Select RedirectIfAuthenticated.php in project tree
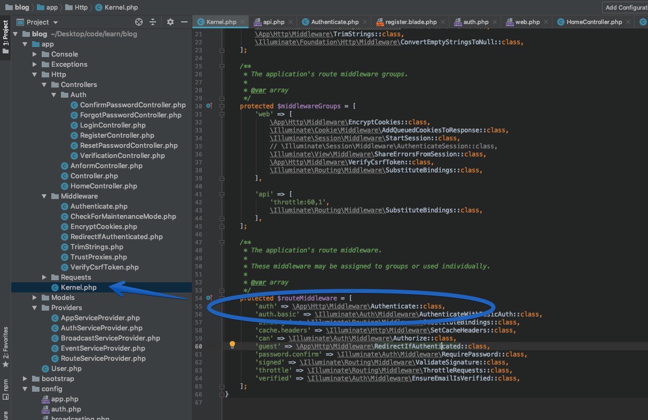The height and width of the screenshot is (420, 648). pyautogui.click(x=116, y=237)
